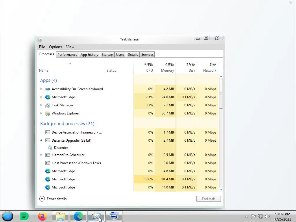
Task: Click the scrollbar up arrow
Action: (221, 76)
